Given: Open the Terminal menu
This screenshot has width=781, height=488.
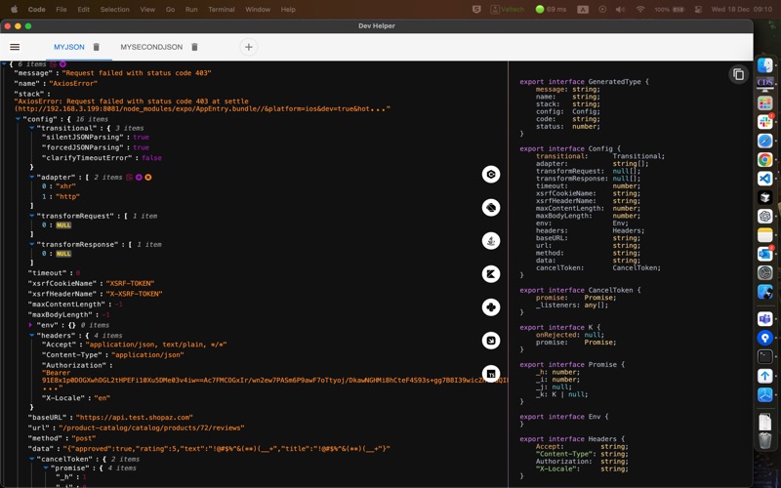Looking at the screenshot, I should [x=222, y=9].
